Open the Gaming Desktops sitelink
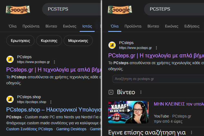Screen dimensions: 204x136 click(x=71, y=129)
